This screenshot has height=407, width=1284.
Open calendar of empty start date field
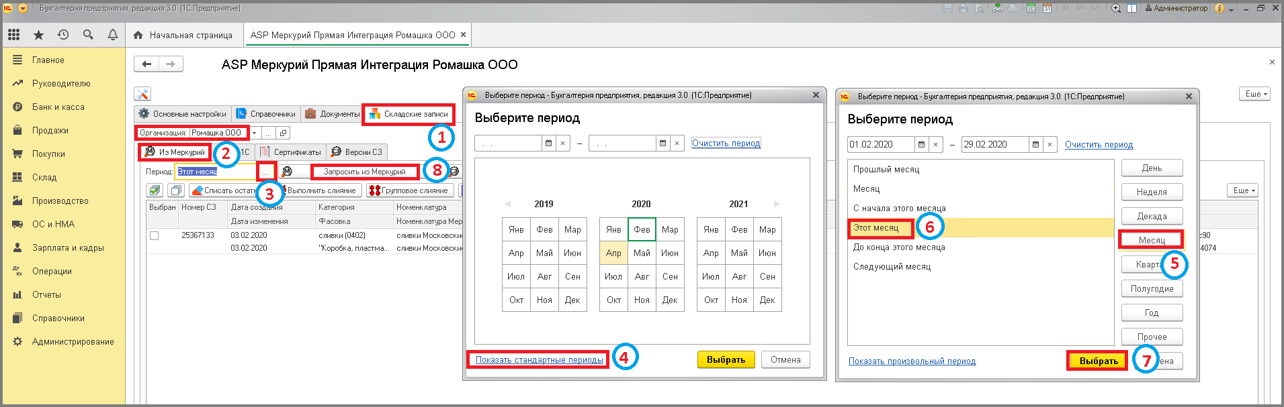point(548,143)
